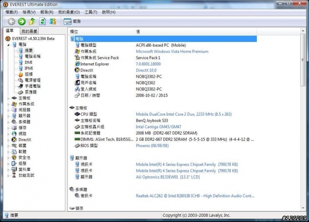Select 摘要 in the tree
This screenshot has height=222, width=309.
[x=28, y=50]
